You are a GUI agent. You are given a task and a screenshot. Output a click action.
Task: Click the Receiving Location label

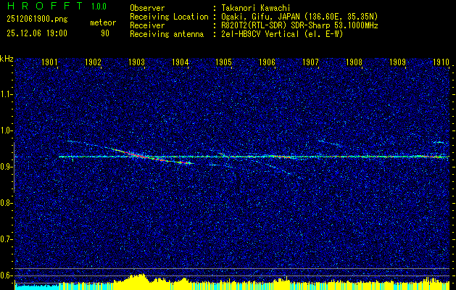point(169,17)
